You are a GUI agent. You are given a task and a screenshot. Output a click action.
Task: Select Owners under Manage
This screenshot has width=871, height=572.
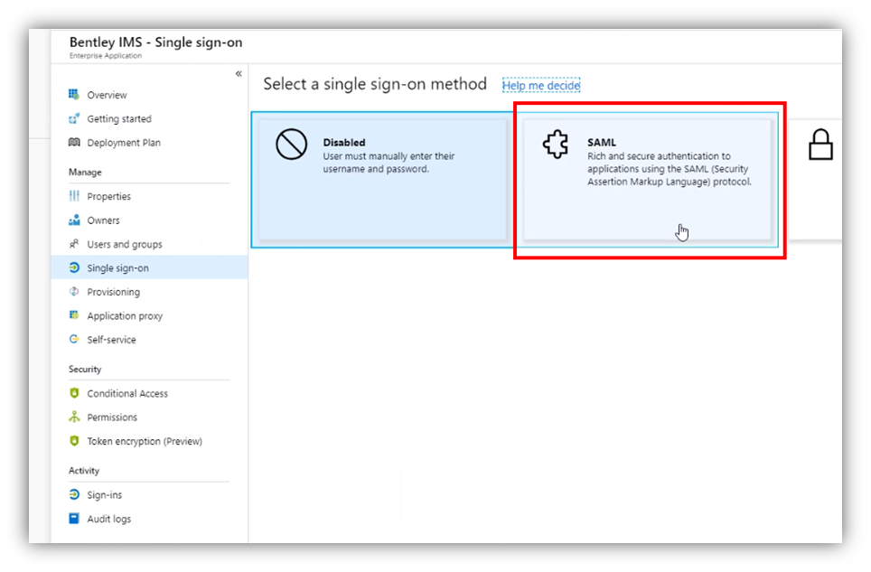point(149,220)
